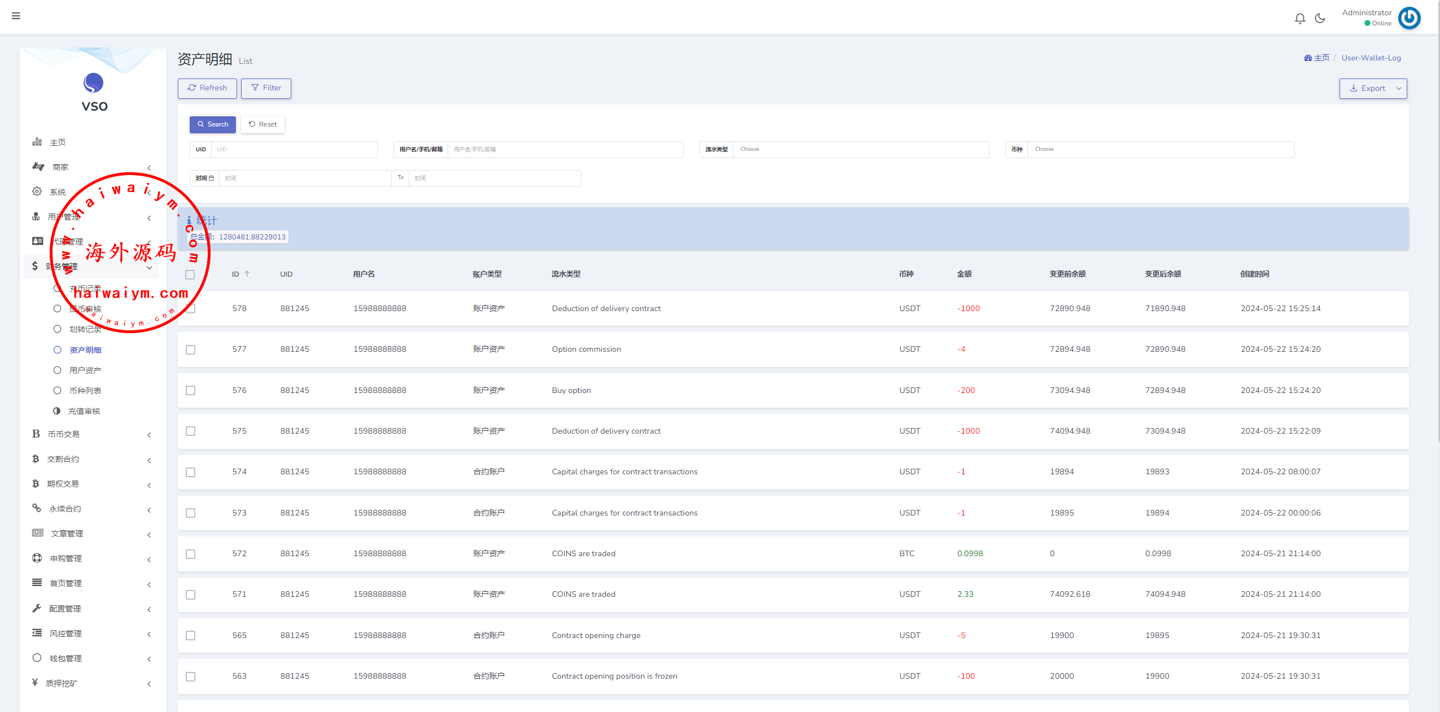Click the Refresh button
This screenshot has height=712, width=1440.
(207, 88)
